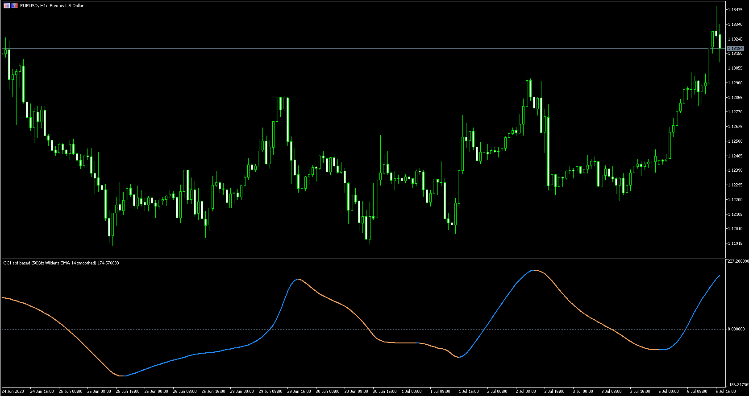Click the 0.000000 level label of the CCI
Screen dimensions: 749x396
736,329
